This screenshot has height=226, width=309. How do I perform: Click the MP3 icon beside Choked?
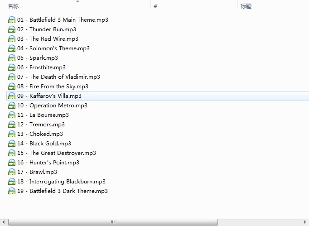(x=12, y=134)
